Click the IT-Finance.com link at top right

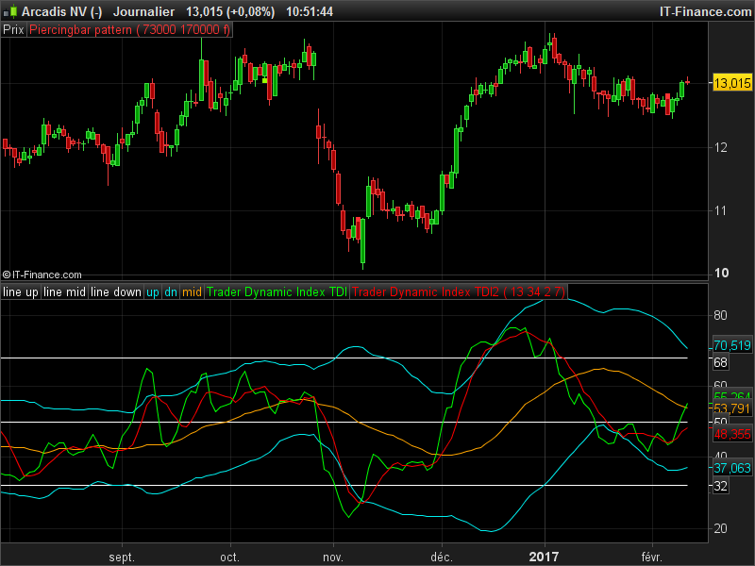coord(705,11)
